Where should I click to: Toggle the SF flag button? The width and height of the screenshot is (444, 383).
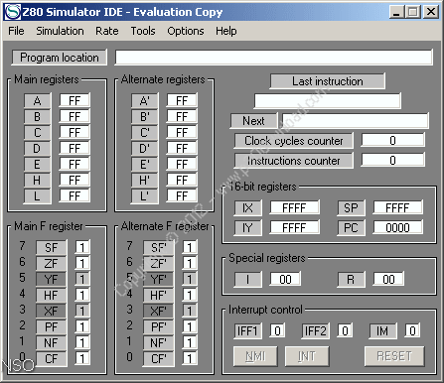pyautogui.click(x=52, y=248)
